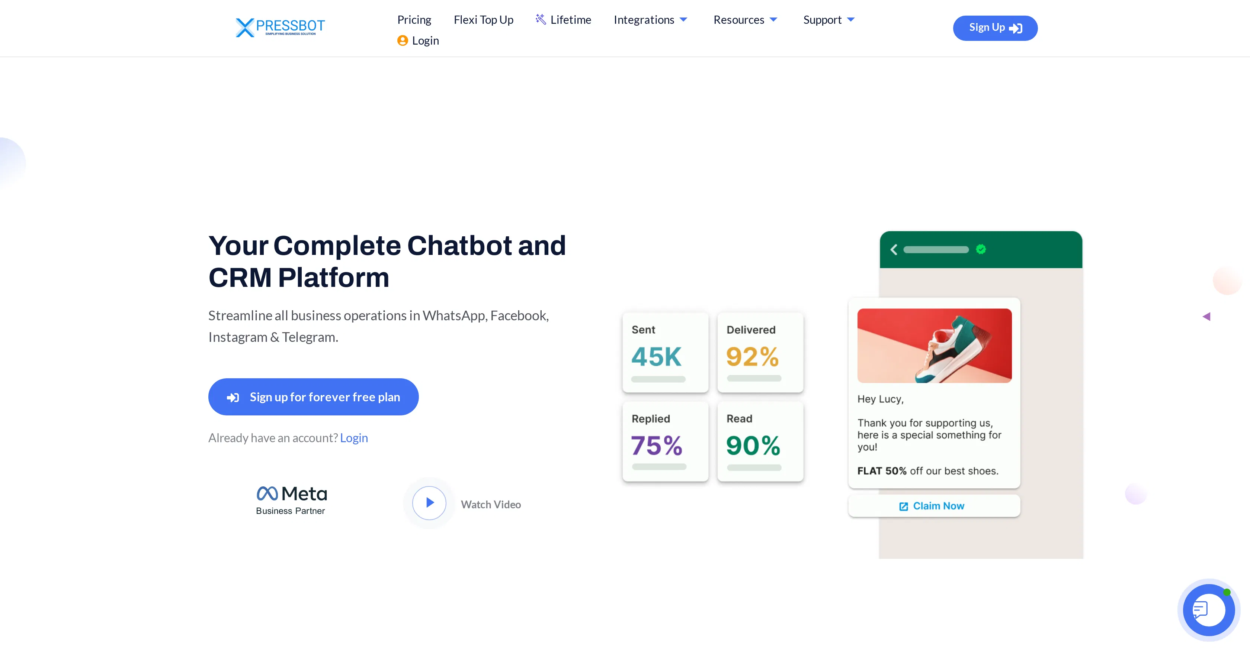This screenshot has height=651, width=1250.
Task: Select the Pricing menu item
Action: 414,19
